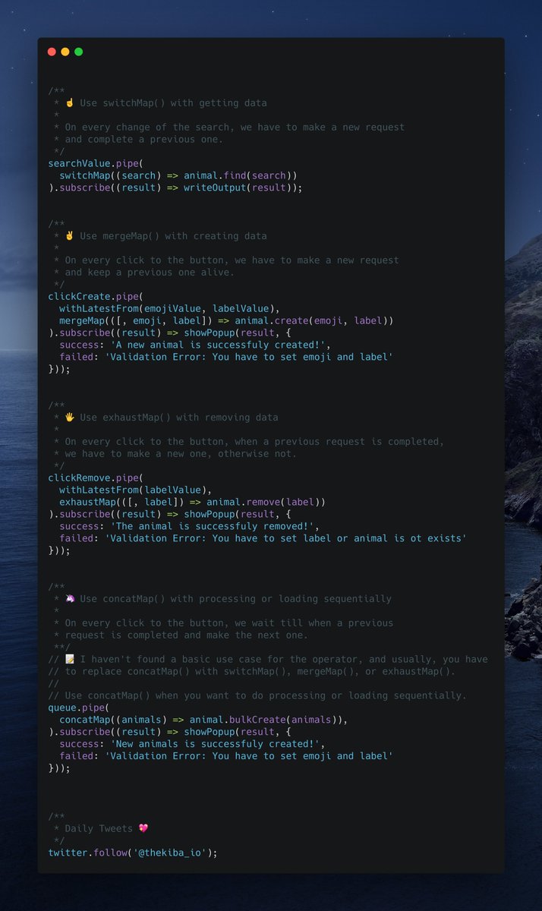This screenshot has width=542, height=911.
Task: Click the line "withLatestFrom(labelValue),"
Action: click(136, 490)
